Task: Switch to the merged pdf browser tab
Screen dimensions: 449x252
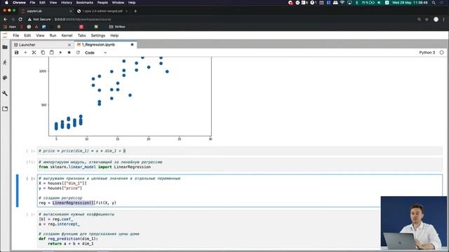Action: click(102, 11)
